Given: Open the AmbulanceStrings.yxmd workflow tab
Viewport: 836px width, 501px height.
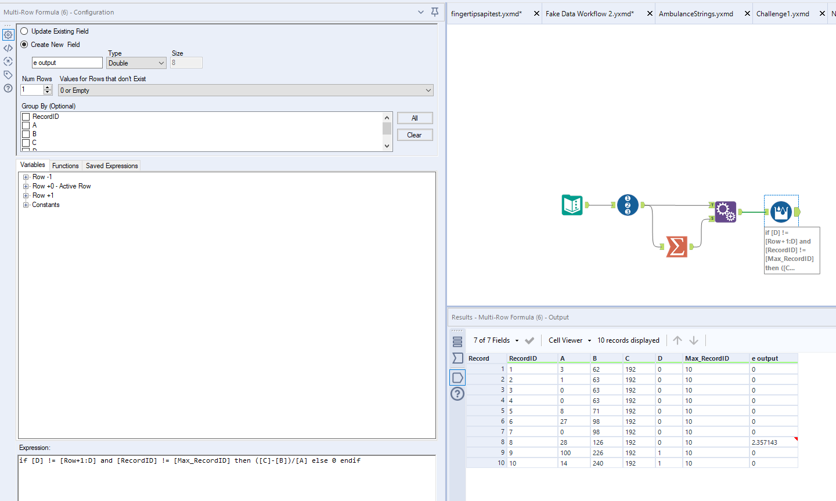Looking at the screenshot, I should (x=696, y=14).
